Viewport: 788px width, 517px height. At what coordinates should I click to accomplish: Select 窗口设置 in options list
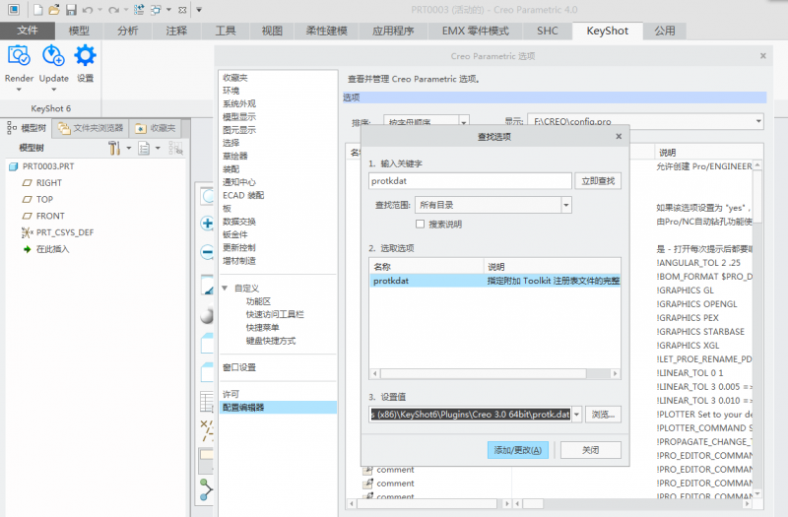click(239, 367)
